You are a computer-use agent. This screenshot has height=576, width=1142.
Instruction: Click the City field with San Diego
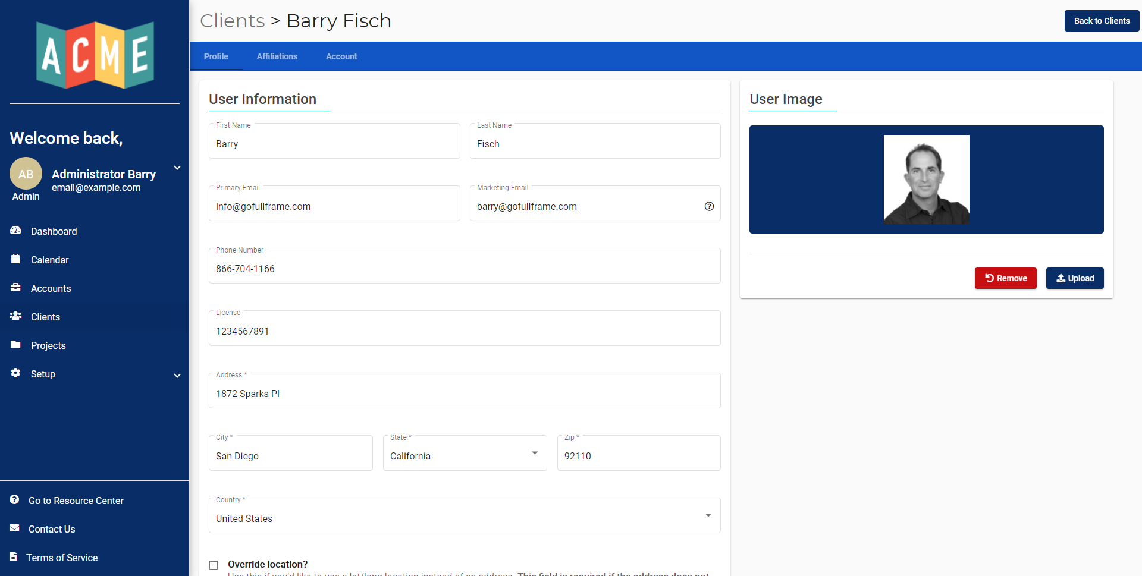click(x=290, y=454)
